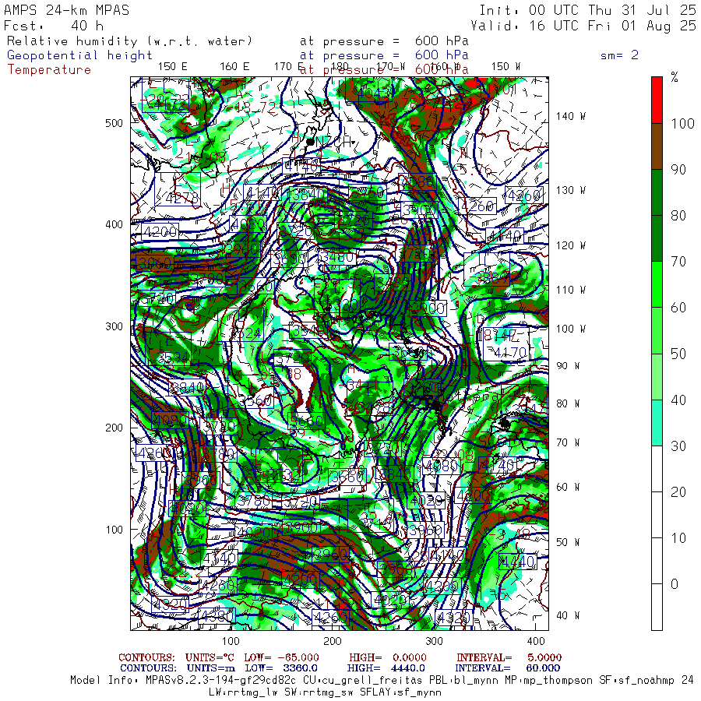
Task: Click the '70 W' longitude label
Action: (568, 442)
